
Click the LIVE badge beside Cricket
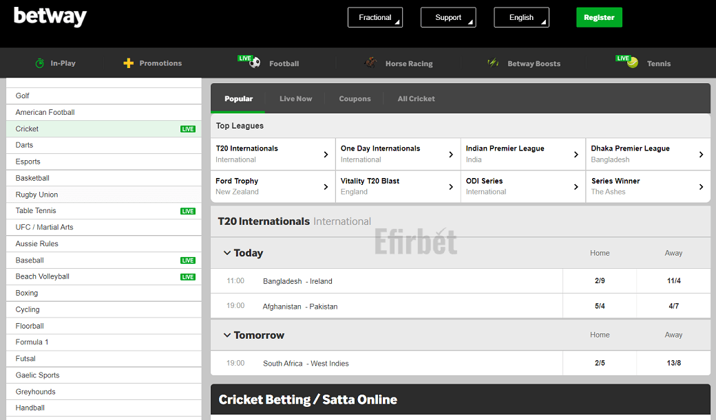point(188,129)
